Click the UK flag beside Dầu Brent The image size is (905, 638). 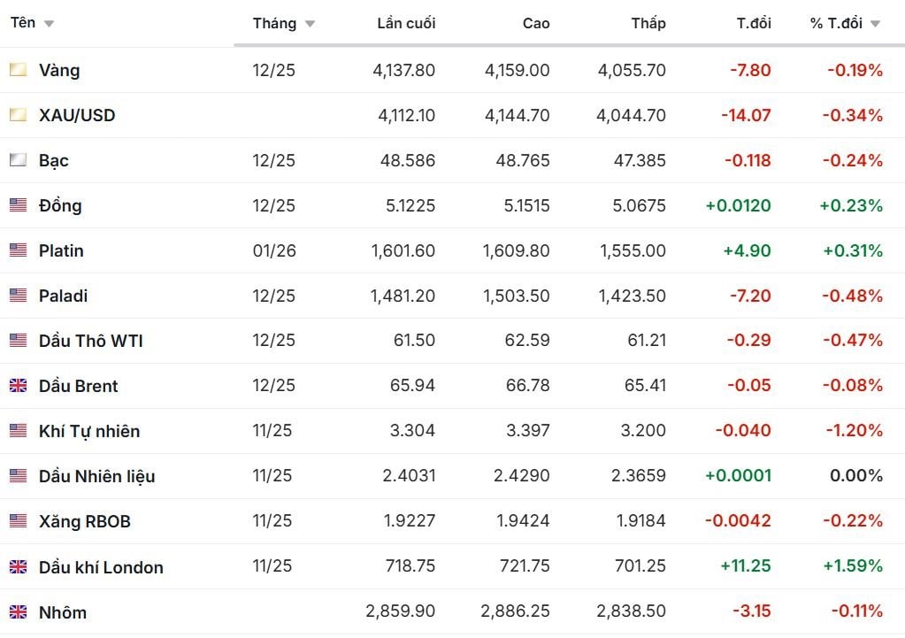pyautogui.click(x=18, y=386)
